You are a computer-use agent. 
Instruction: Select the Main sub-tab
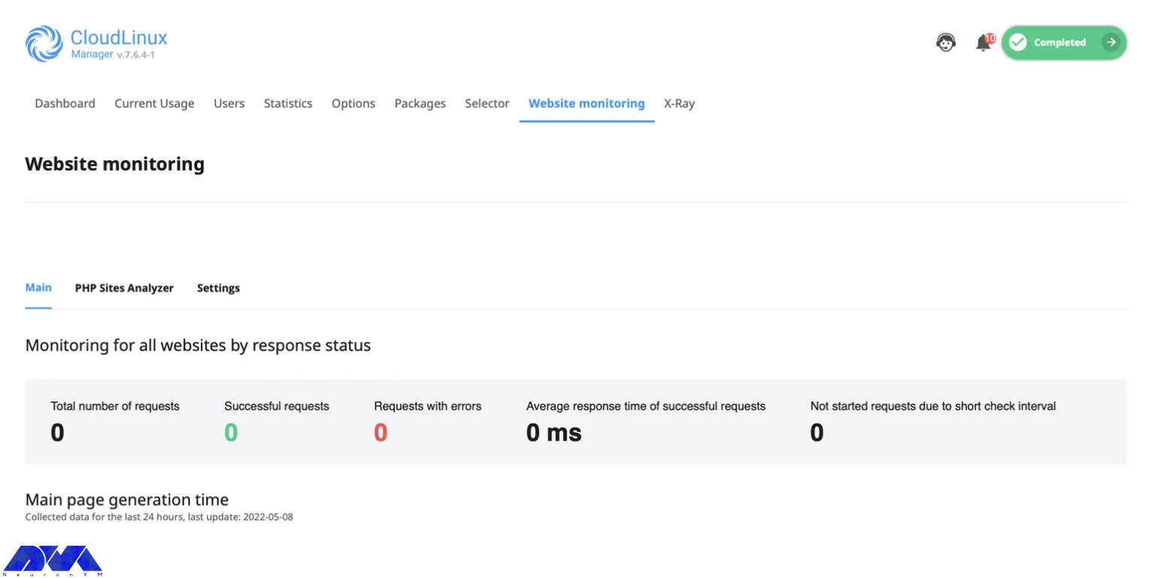[x=38, y=288]
